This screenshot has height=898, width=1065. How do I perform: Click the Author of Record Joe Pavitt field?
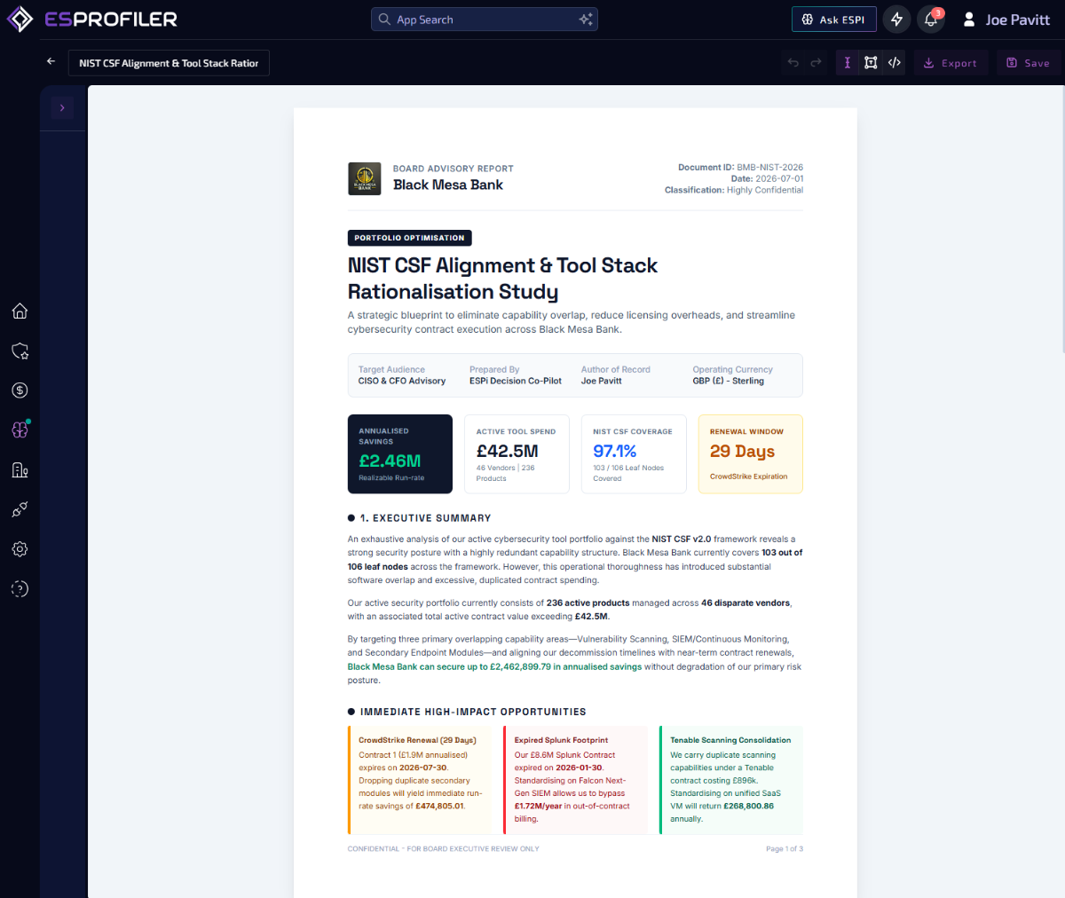coord(616,375)
